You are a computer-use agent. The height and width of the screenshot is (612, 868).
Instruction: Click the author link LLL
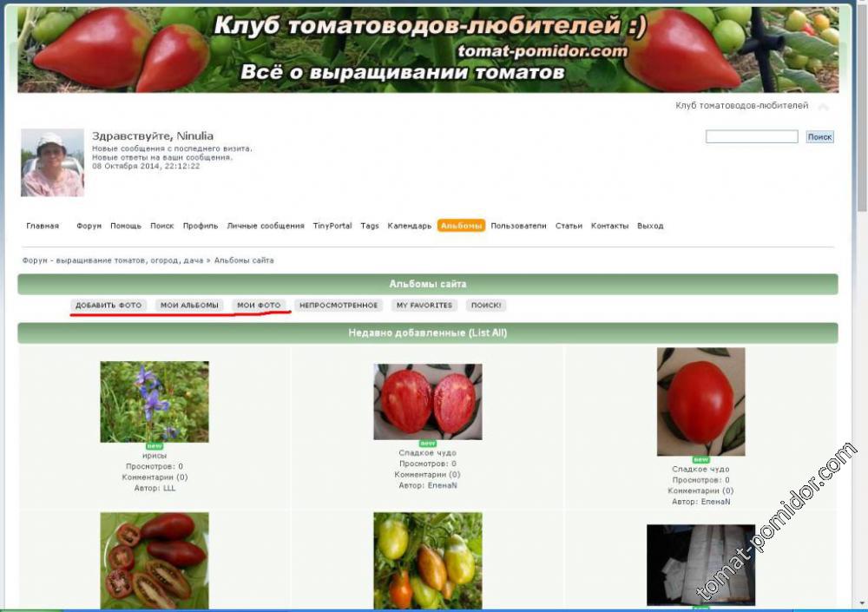click(x=169, y=488)
